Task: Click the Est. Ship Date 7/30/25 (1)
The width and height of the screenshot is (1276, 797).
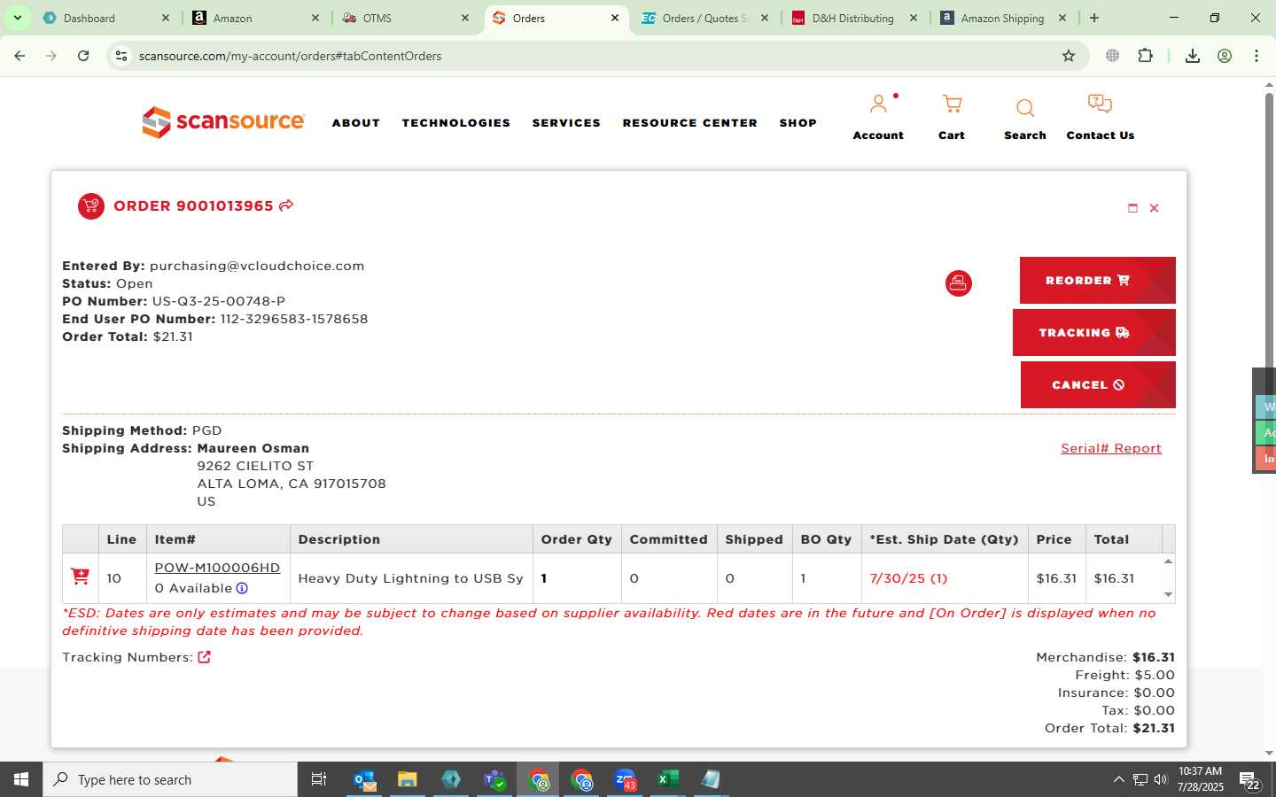Action: pyautogui.click(x=908, y=578)
